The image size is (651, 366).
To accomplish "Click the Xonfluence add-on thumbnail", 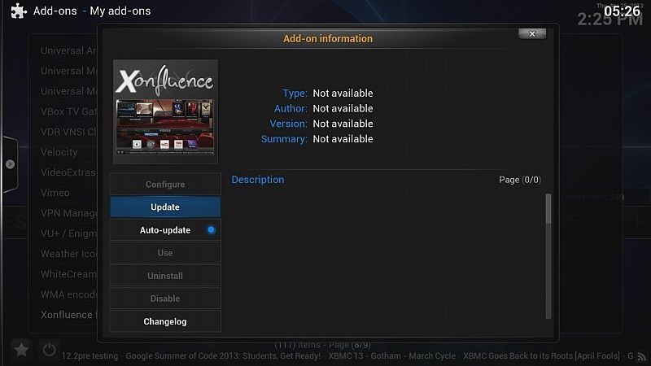I will click(x=166, y=111).
